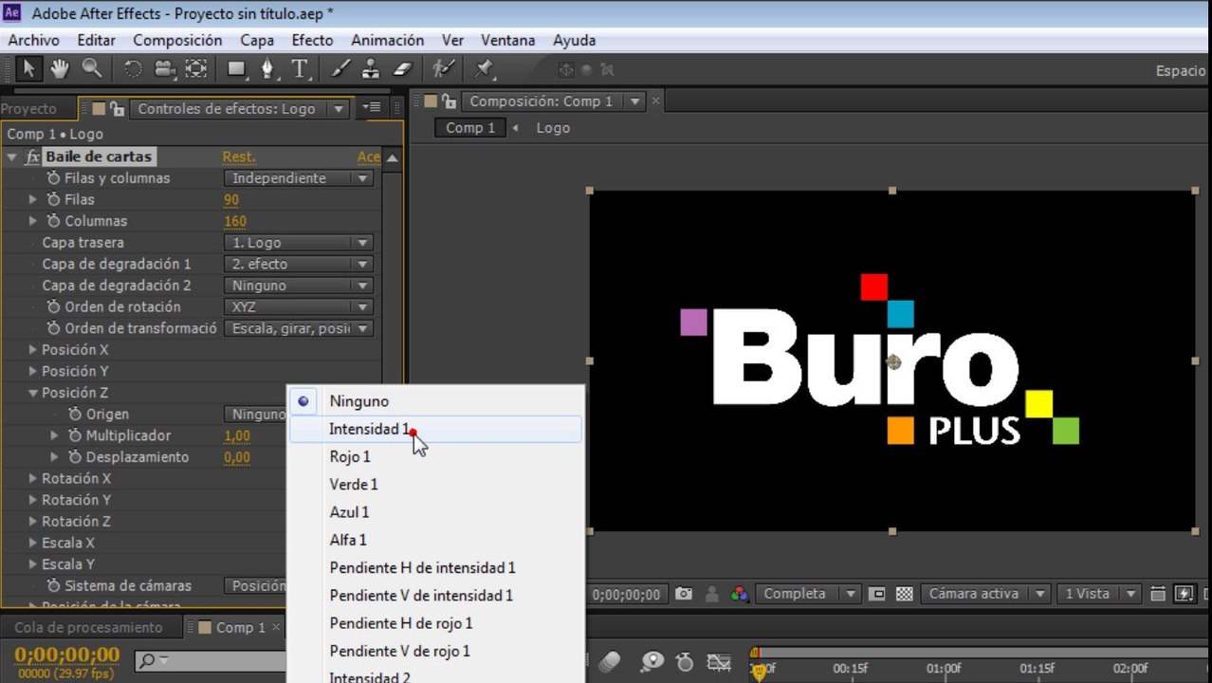Image resolution: width=1212 pixels, height=683 pixels.
Task: Select the Eraser tool
Action: pyautogui.click(x=403, y=68)
